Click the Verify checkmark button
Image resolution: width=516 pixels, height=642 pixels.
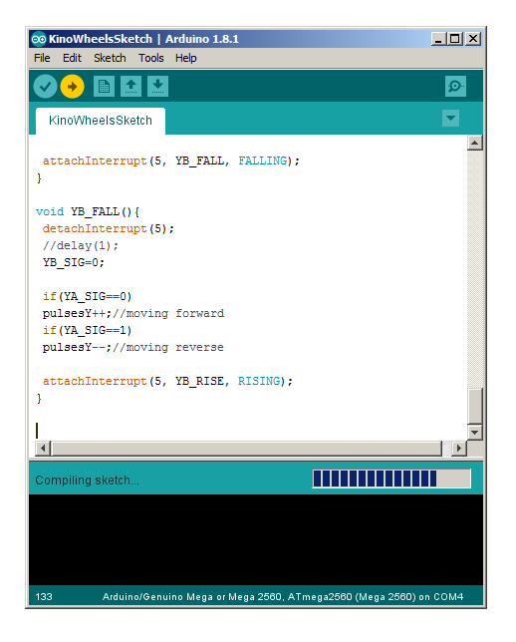point(45,87)
